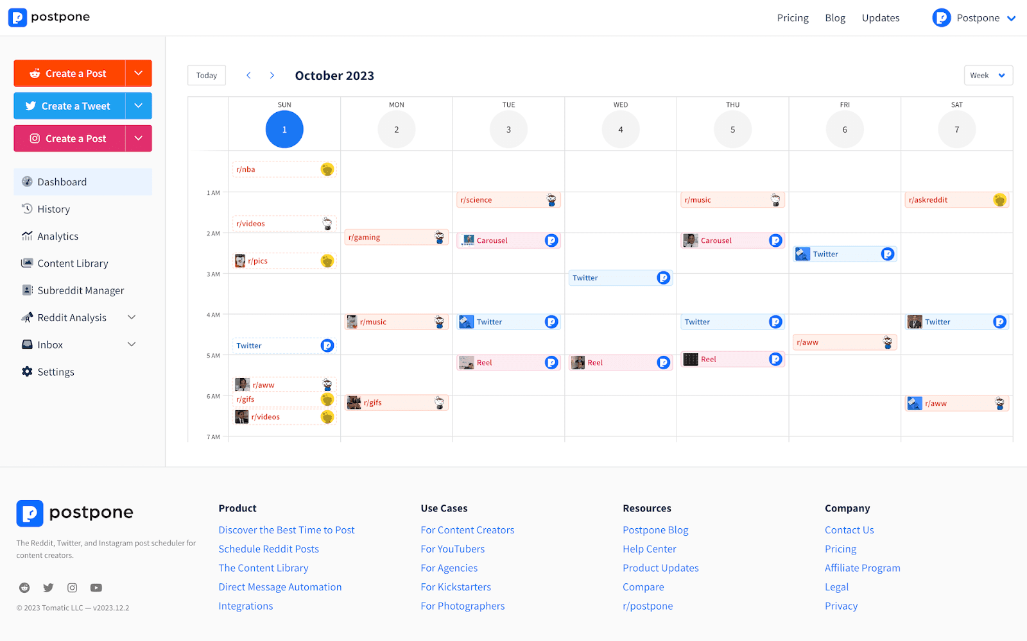Click the Today button
This screenshot has height=641, width=1027.
(206, 75)
